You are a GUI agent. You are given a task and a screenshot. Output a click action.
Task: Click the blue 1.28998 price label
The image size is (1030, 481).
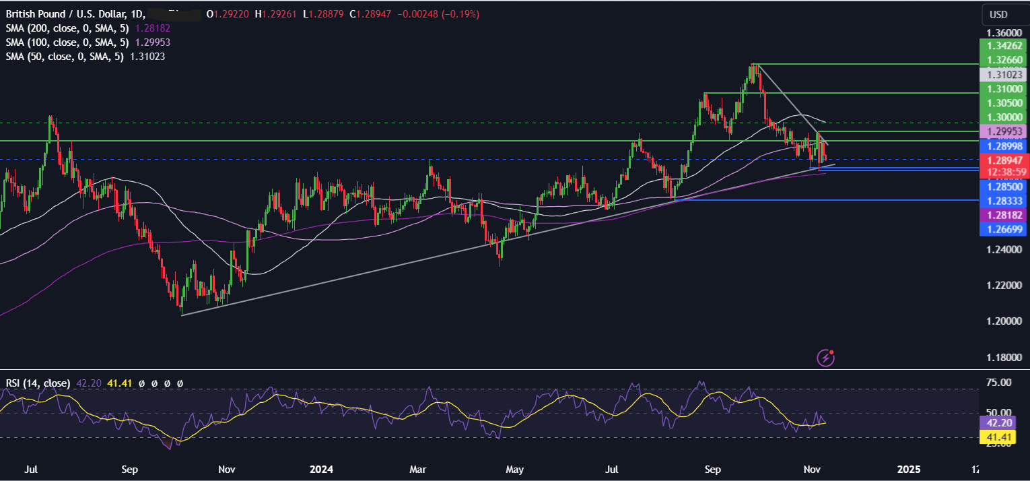click(x=1005, y=146)
